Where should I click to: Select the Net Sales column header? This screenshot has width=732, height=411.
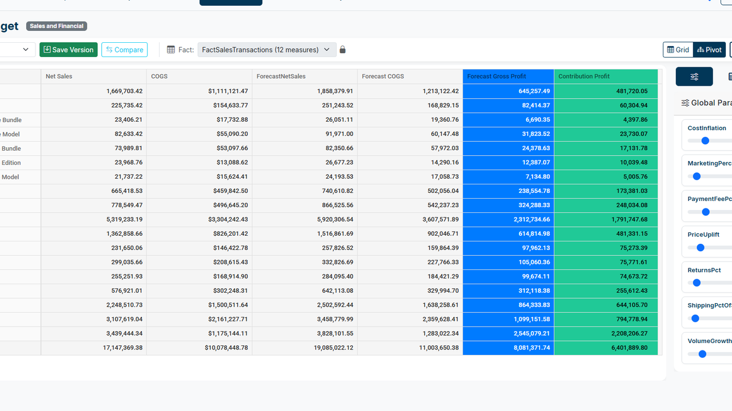tap(94, 76)
